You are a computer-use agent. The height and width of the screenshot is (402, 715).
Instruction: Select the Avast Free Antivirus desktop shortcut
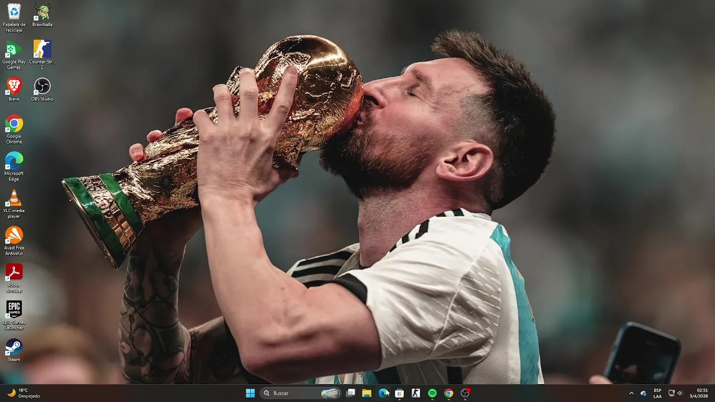(x=14, y=241)
